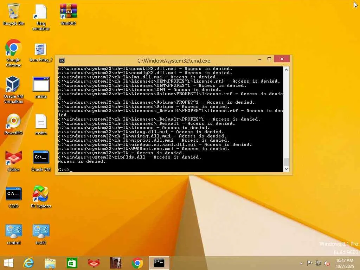Viewport: 360px width, 270px height.
Task: Click the fms.dll.mui output line
Action: [x=138, y=77]
